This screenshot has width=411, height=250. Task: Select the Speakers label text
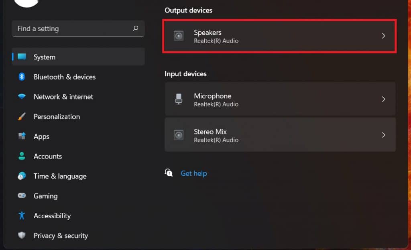click(x=208, y=33)
